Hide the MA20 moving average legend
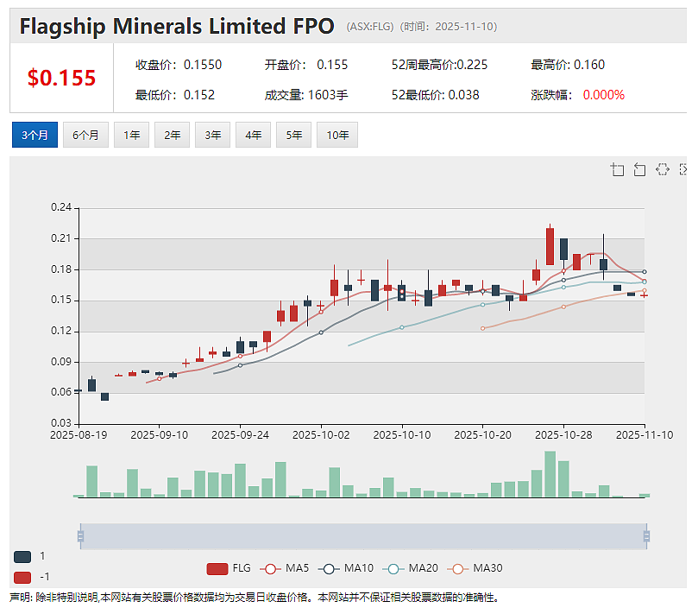The width and height of the screenshot is (698, 614). (410, 568)
